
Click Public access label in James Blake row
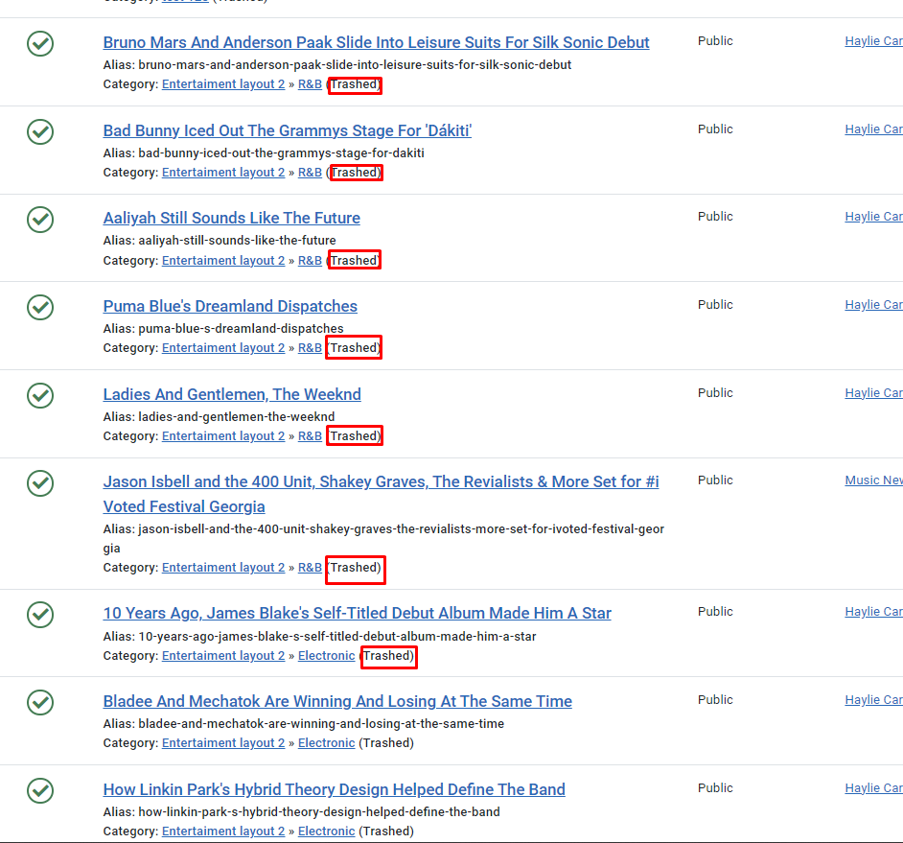tap(715, 611)
